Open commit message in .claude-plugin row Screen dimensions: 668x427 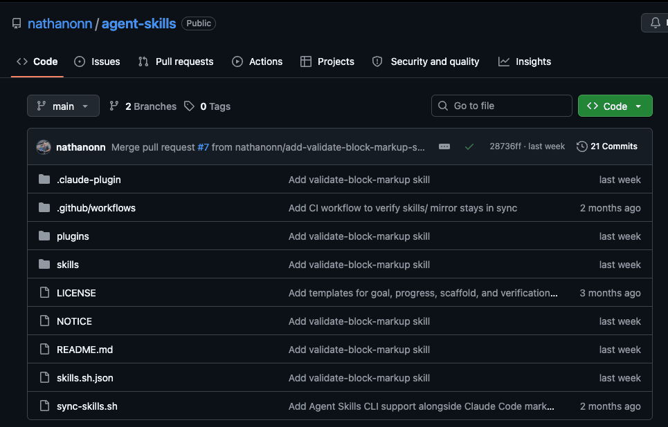(x=359, y=180)
